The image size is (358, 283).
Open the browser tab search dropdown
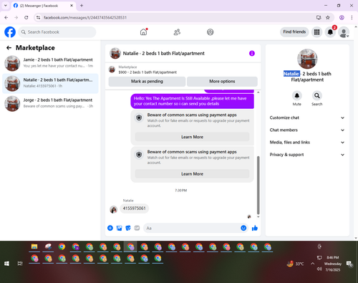click(6, 6)
